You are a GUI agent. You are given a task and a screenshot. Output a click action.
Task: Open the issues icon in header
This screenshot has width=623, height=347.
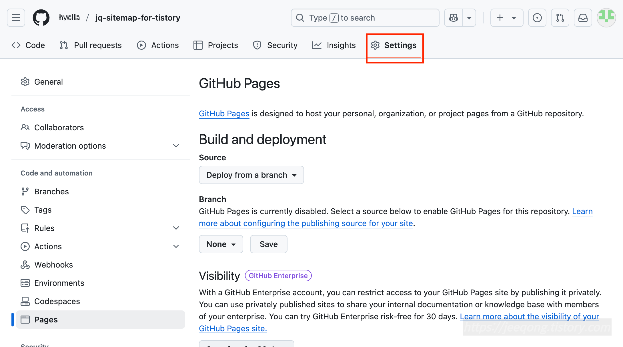coord(537,18)
